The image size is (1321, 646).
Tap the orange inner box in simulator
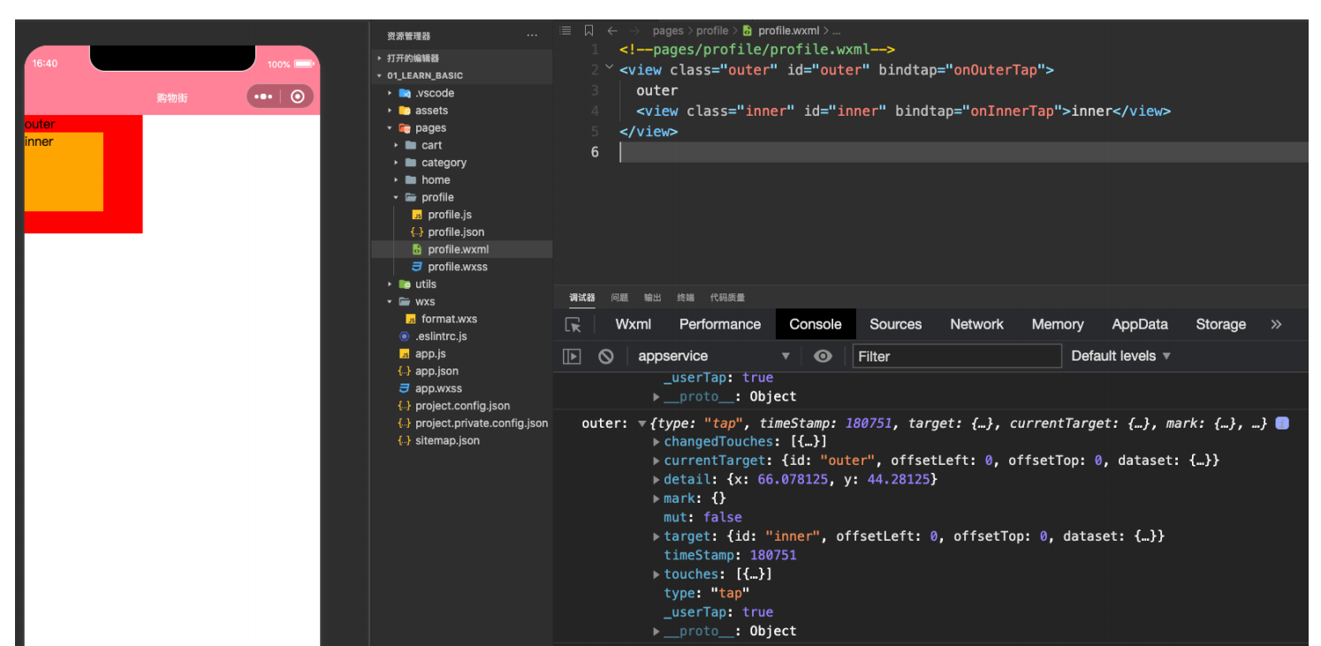tap(64, 171)
